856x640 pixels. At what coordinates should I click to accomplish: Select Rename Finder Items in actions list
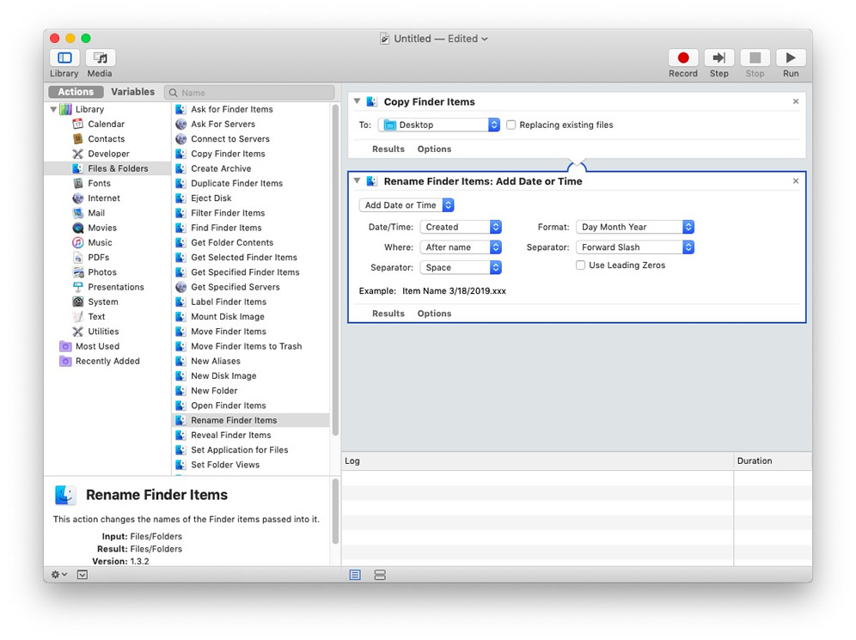251,420
